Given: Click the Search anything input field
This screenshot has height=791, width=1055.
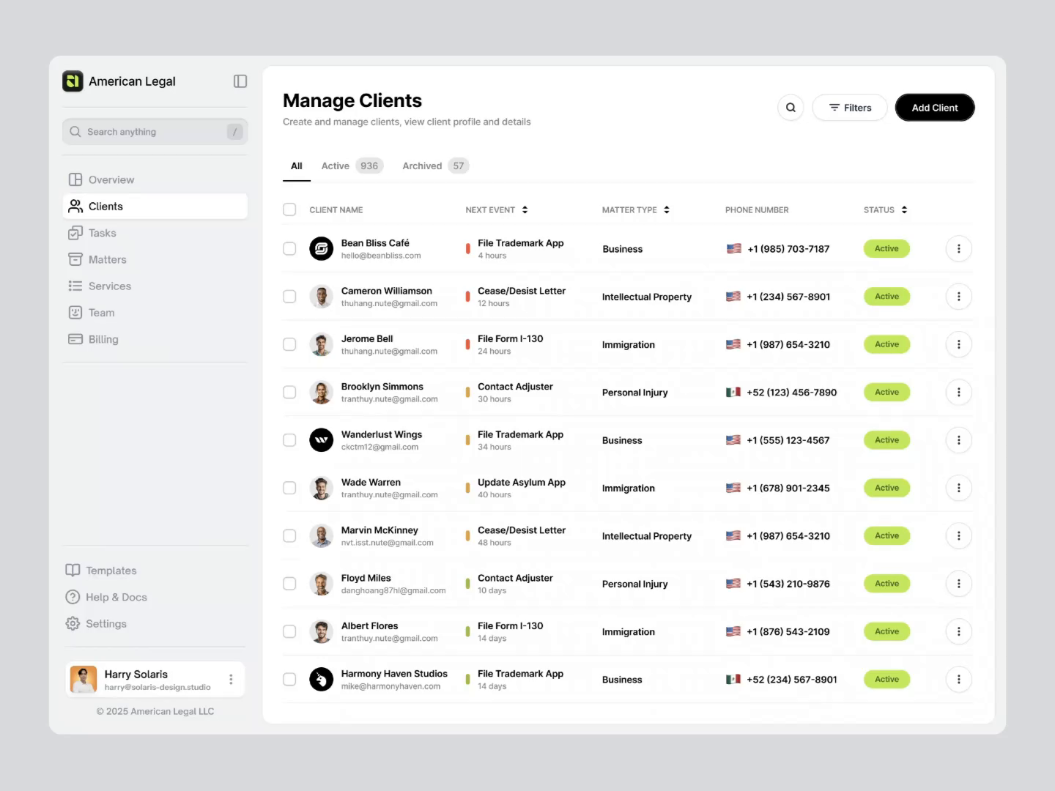Looking at the screenshot, I should (155, 132).
